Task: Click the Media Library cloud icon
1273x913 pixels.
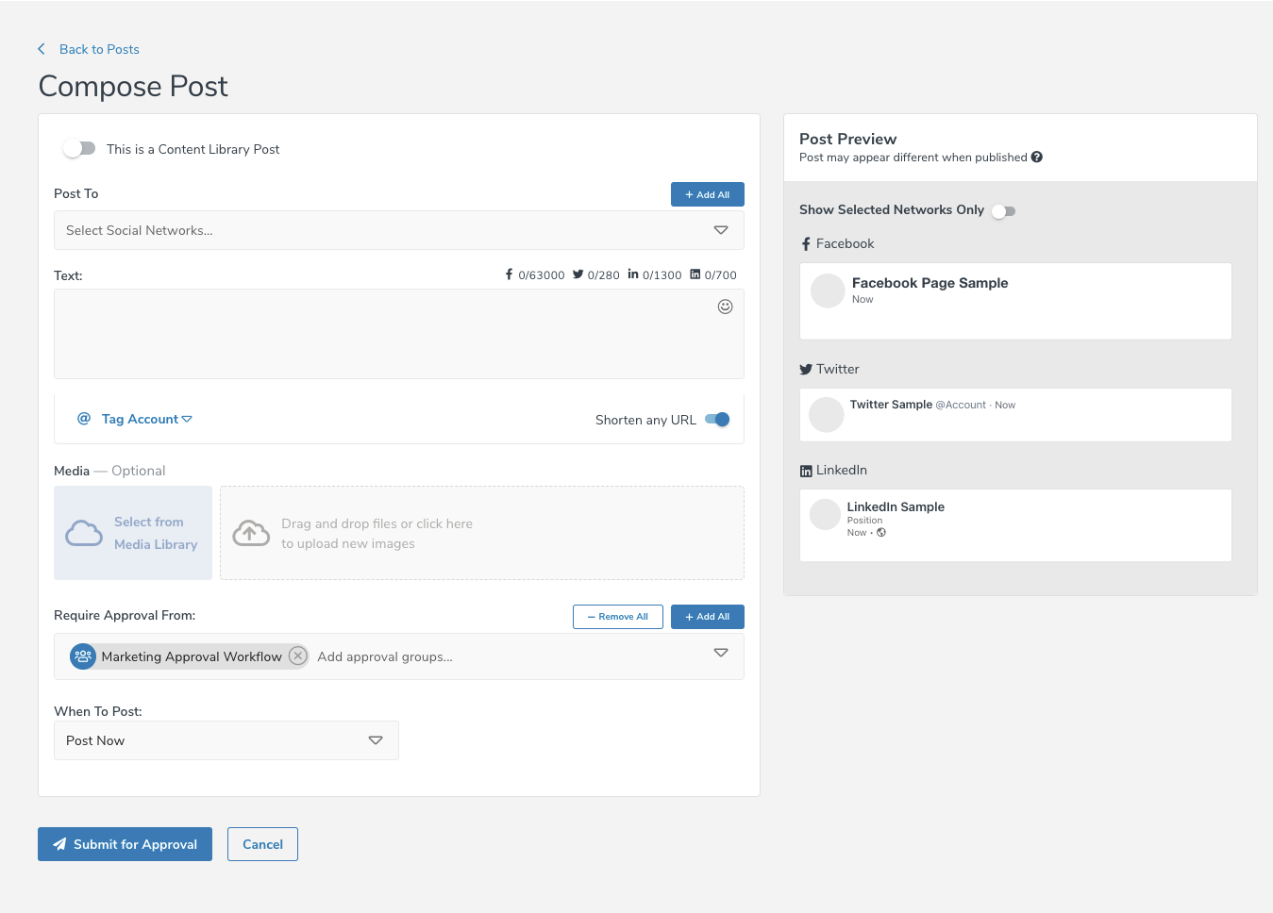Action: [x=84, y=533]
